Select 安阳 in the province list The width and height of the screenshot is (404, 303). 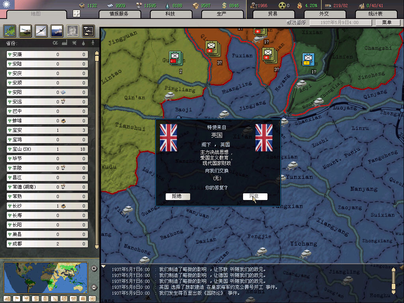pos(47,92)
